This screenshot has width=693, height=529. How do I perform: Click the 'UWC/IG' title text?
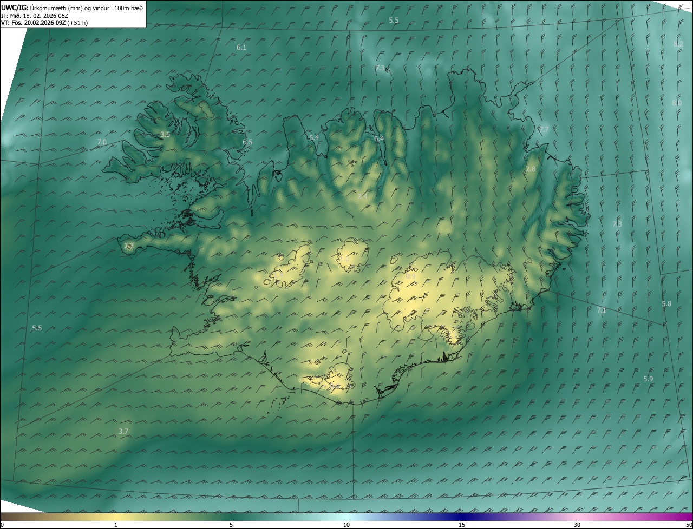[x=14, y=7]
